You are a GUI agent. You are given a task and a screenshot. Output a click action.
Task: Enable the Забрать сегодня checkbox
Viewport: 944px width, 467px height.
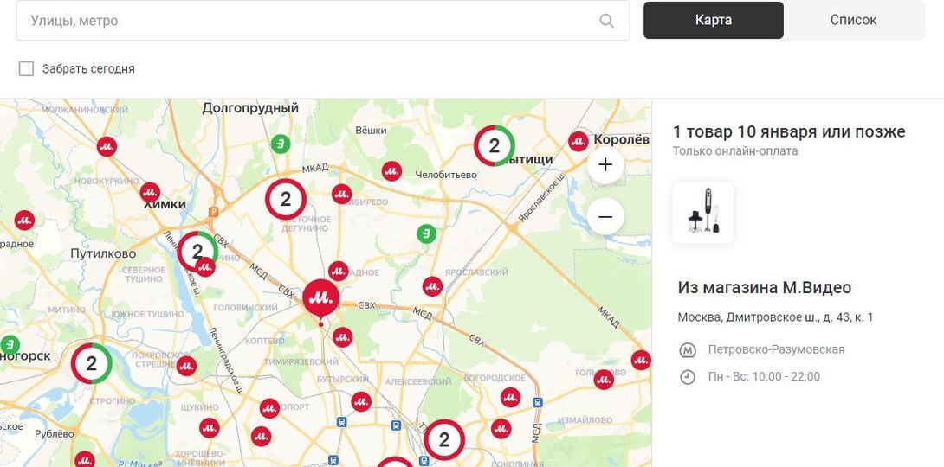(26, 68)
